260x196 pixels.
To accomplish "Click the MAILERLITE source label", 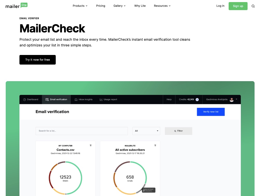I will [130, 146].
